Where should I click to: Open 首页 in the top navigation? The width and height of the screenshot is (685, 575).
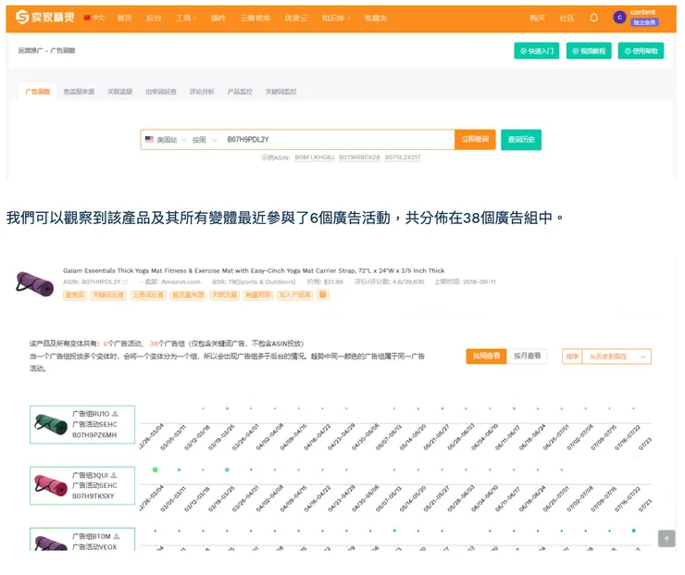pos(125,18)
